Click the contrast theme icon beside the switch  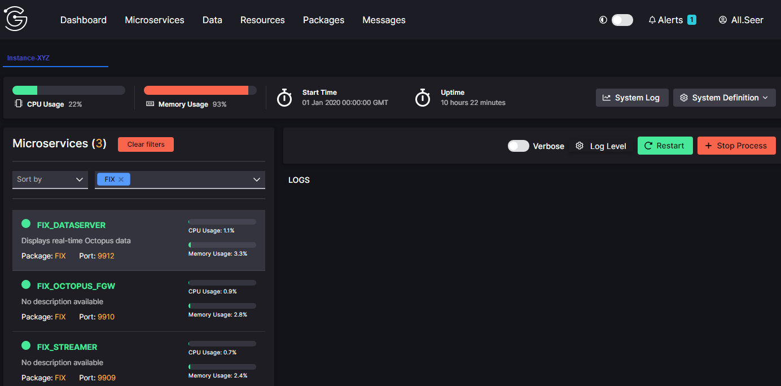click(x=603, y=20)
